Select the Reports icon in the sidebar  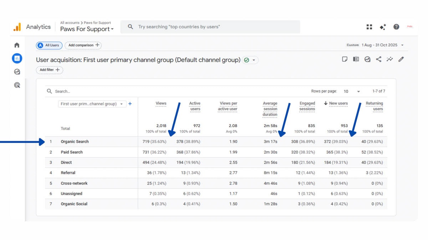(x=17, y=58)
